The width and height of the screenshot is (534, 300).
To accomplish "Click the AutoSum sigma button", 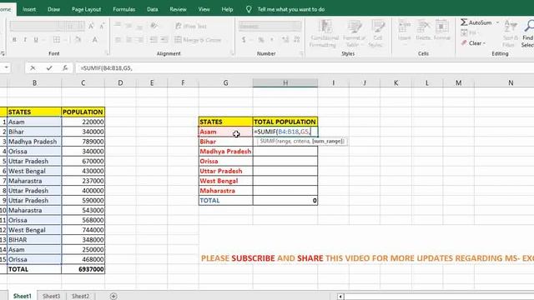I will point(476,22).
